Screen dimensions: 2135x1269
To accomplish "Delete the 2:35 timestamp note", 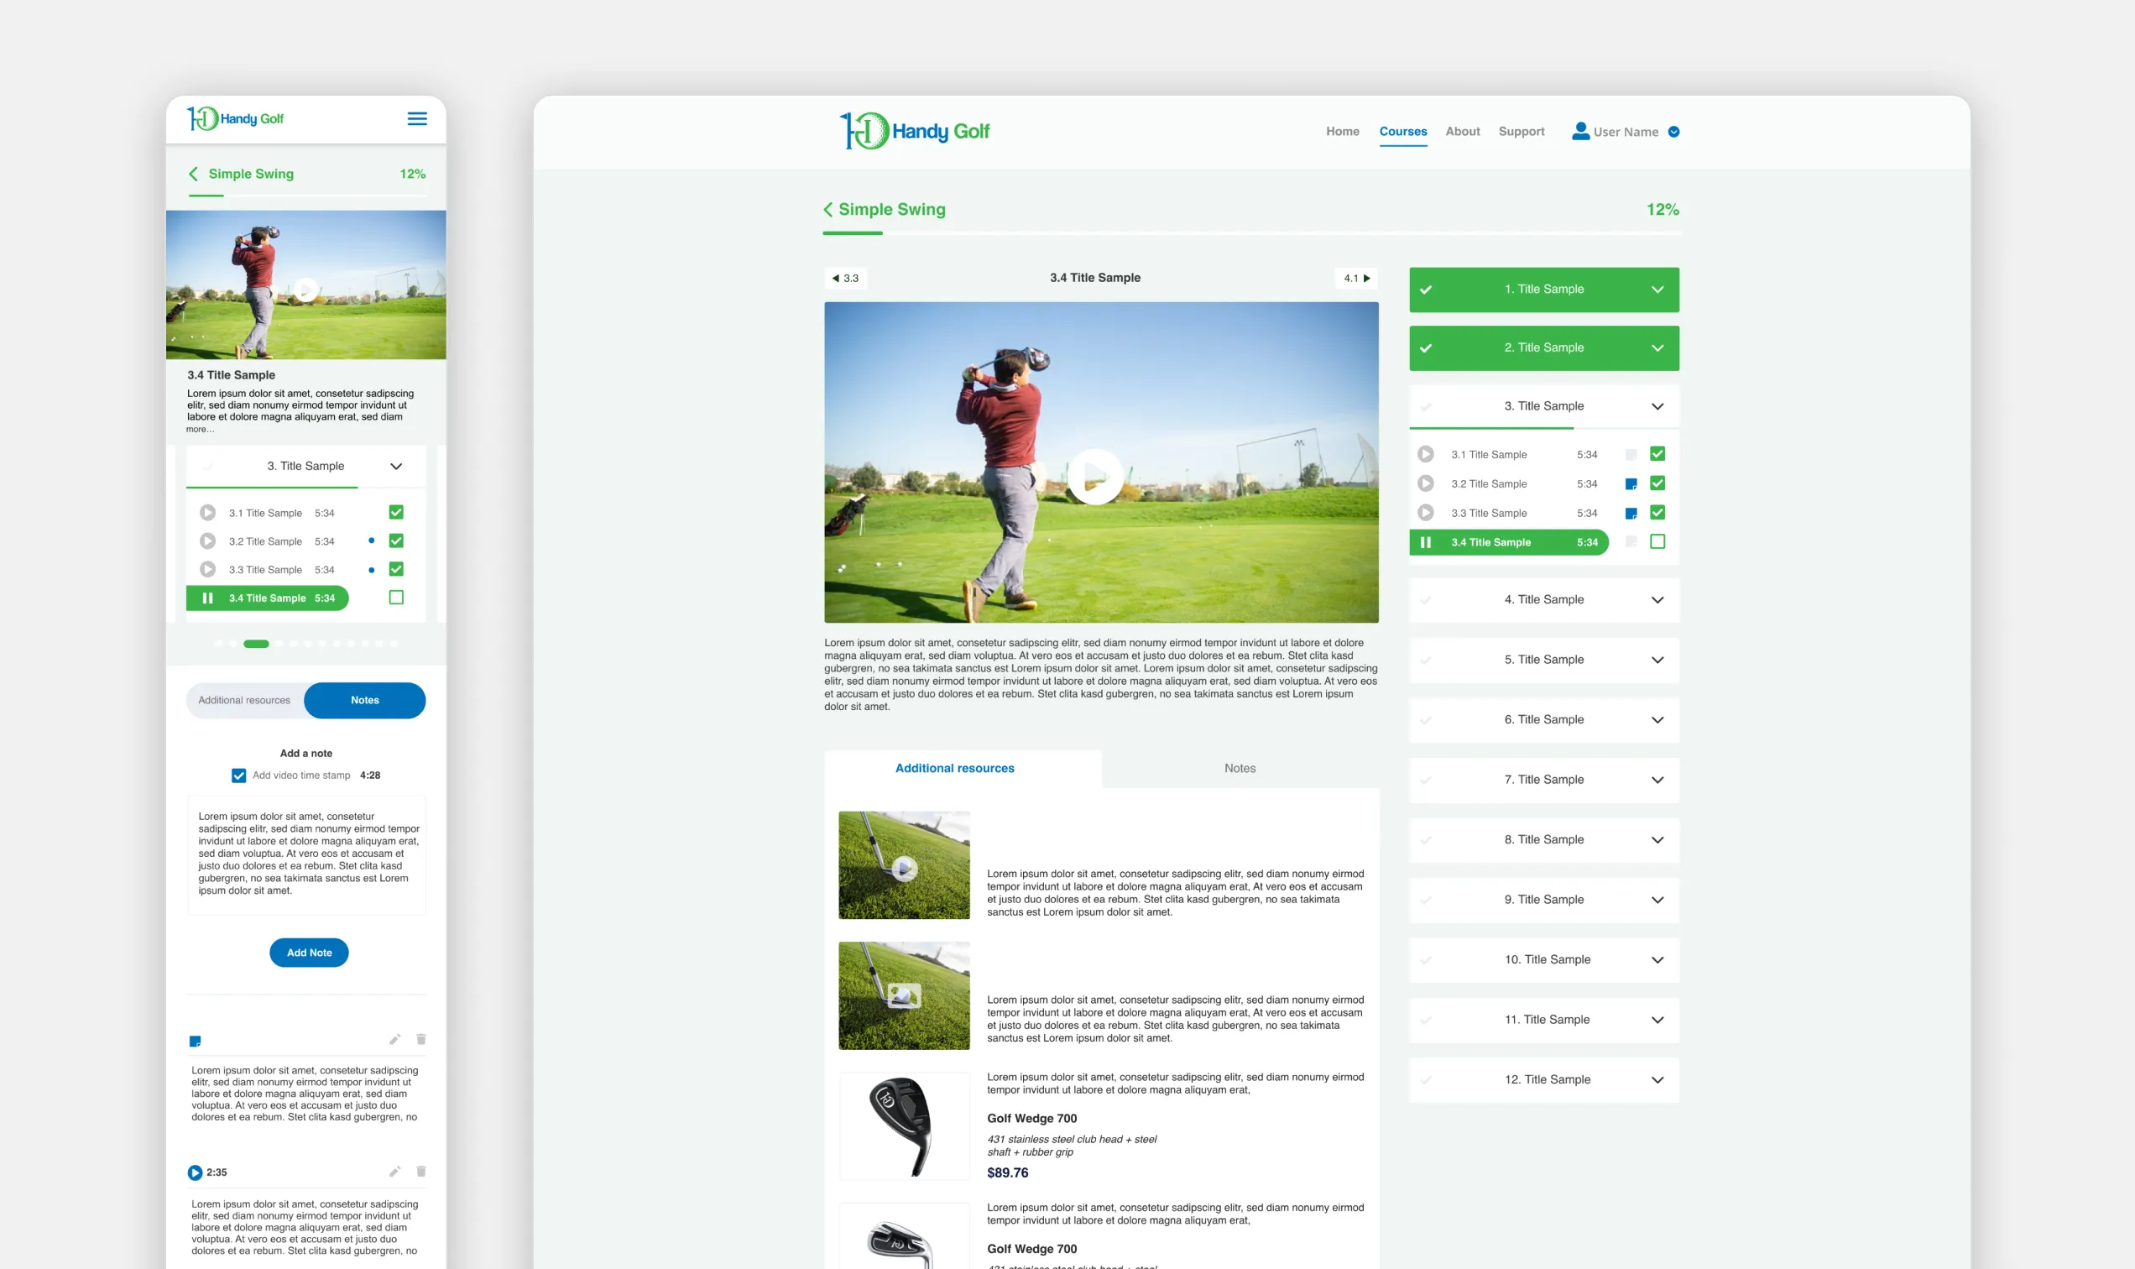I will (x=420, y=1171).
